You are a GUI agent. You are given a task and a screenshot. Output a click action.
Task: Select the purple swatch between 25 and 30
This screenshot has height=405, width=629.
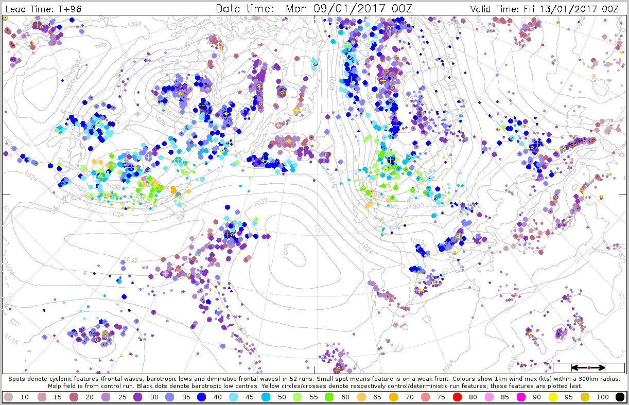click(x=138, y=397)
